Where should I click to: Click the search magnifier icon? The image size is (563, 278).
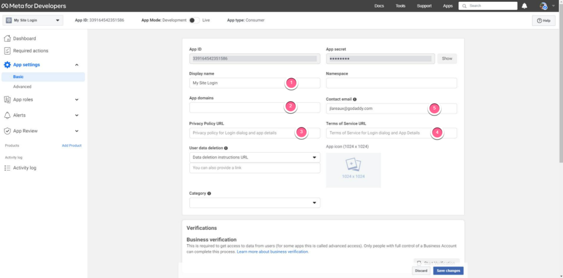coord(465,6)
